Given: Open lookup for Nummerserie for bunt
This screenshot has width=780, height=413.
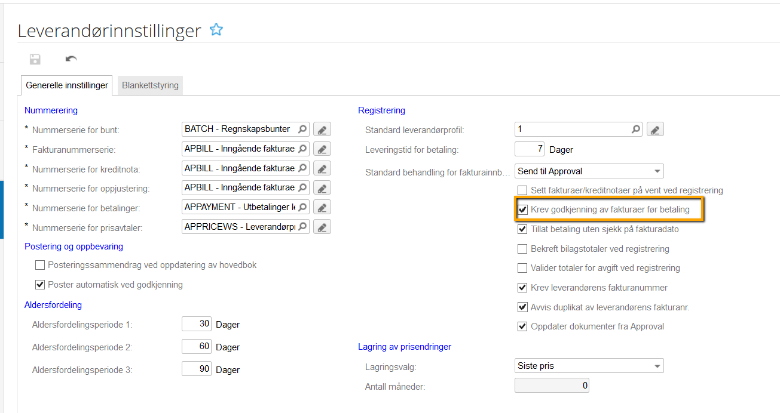Looking at the screenshot, I should coord(302,130).
